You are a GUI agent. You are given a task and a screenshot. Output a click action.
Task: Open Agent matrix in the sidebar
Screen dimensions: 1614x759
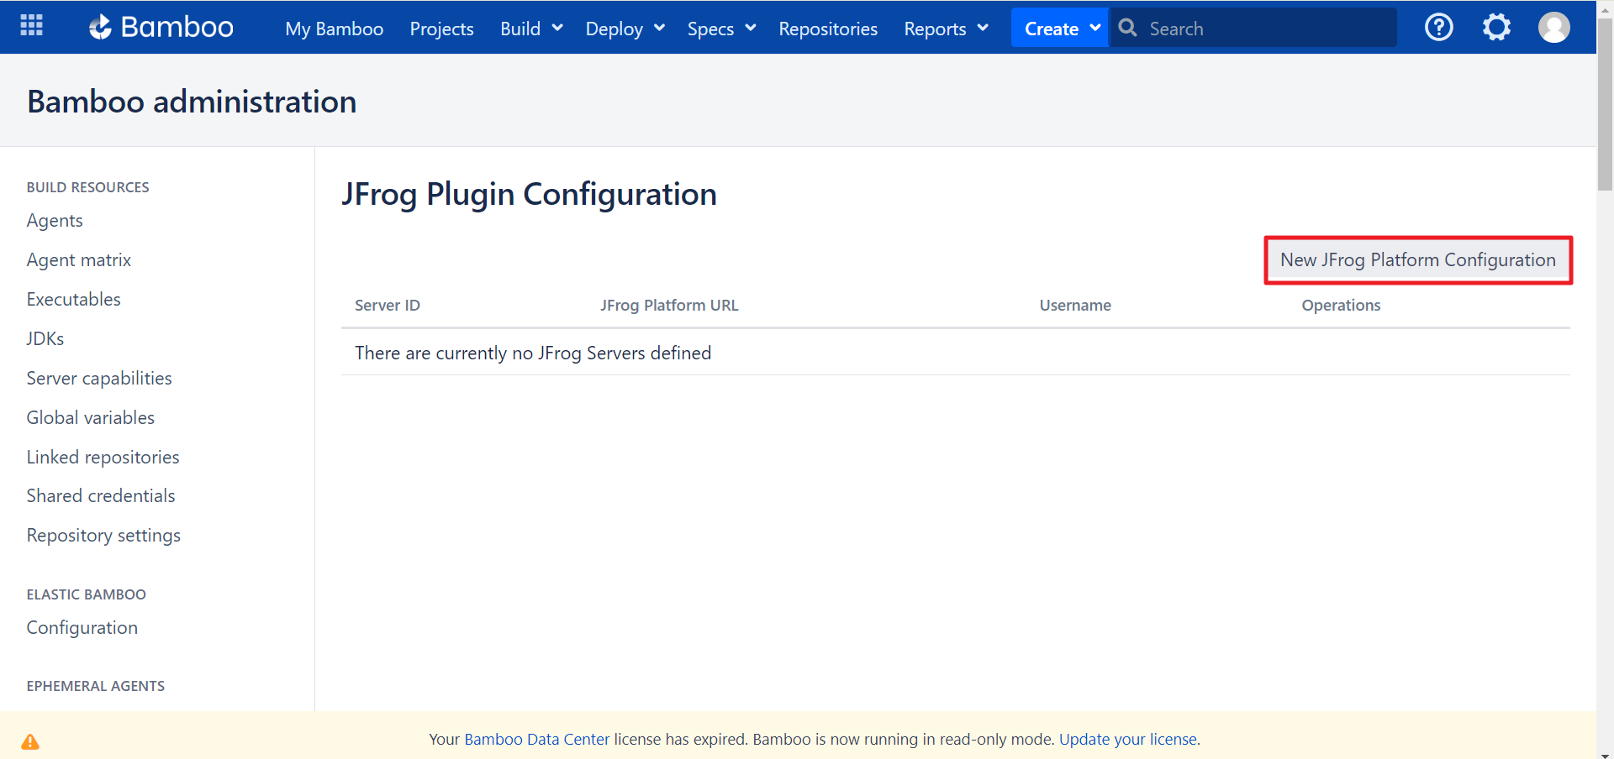tap(79, 259)
